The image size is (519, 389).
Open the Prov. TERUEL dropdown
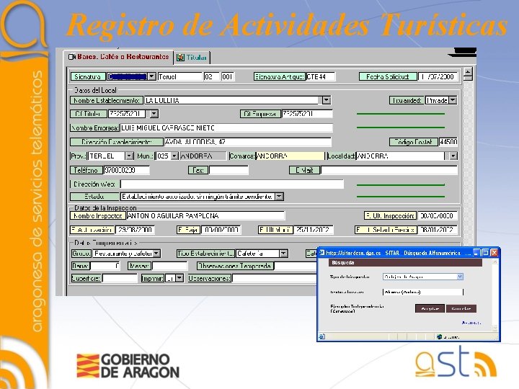[x=130, y=156]
